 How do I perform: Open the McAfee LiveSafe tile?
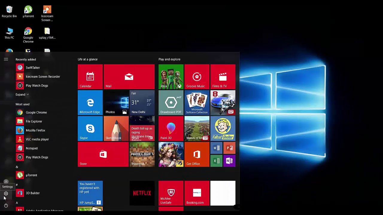click(171, 193)
